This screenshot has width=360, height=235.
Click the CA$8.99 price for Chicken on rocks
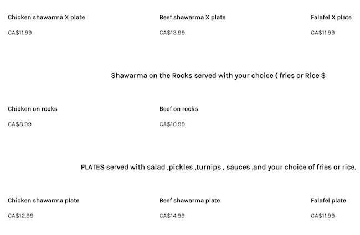coord(19,124)
